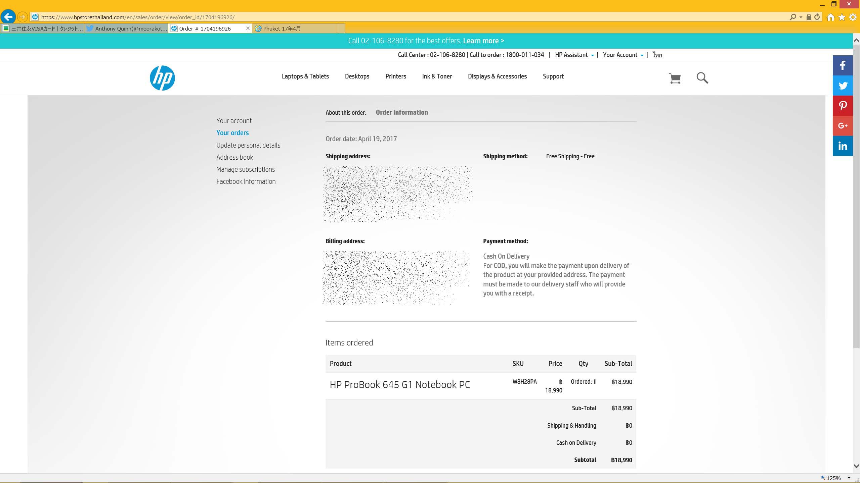This screenshot has height=483, width=860.
Task: Close the Order # 1704196926 tab
Action: 248,28
